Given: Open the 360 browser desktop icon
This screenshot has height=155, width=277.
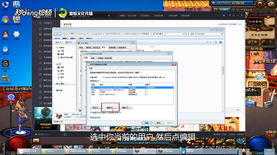Looking at the screenshot, I should pos(5,21).
